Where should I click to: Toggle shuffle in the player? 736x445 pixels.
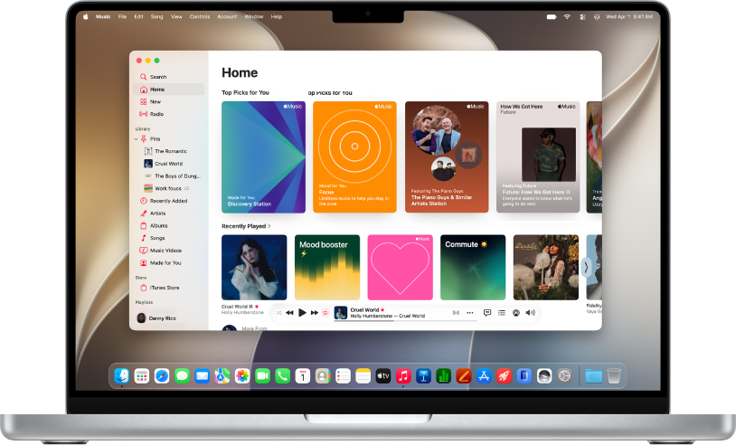pyautogui.click(x=278, y=313)
